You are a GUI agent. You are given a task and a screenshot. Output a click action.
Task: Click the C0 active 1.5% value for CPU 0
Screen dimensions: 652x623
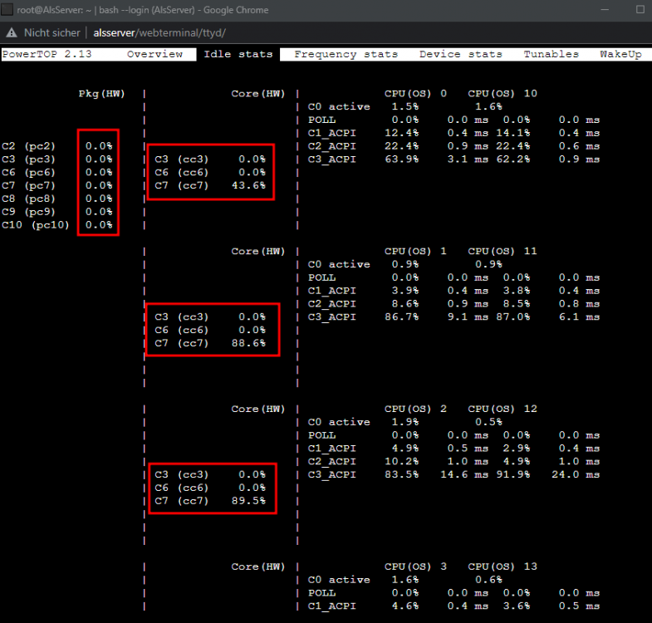(405, 107)
